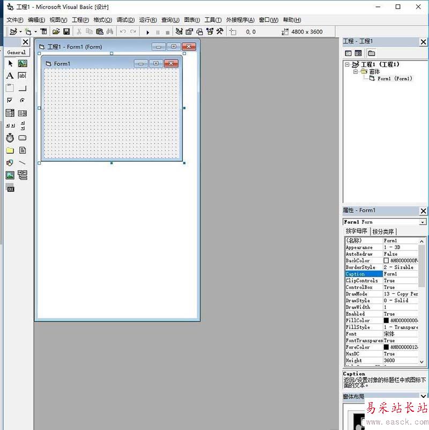Open 编辑(E) menu
The width and height of the screenshot is (429, 430).
[36, 20]
